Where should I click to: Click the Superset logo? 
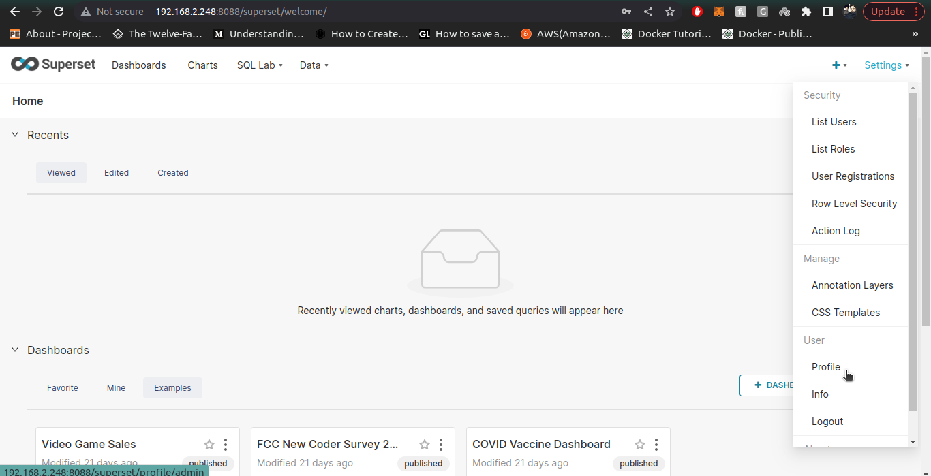coord(53,64)
